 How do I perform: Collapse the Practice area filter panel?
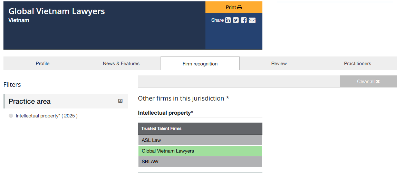[120, 101]
